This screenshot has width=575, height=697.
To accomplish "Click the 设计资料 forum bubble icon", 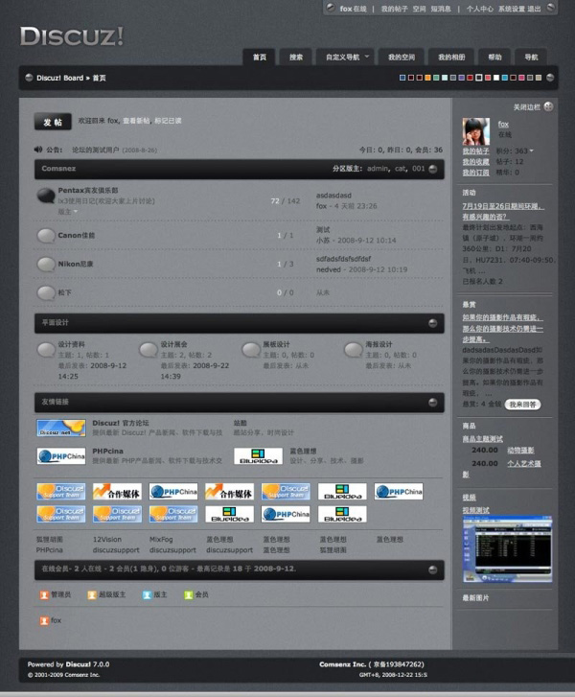I will point(45,349).
